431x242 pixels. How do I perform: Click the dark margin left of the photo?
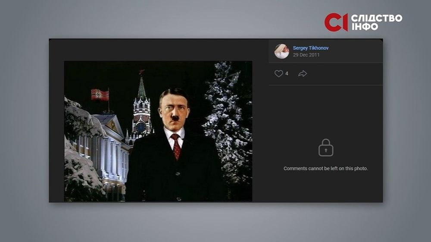(56, 129)
